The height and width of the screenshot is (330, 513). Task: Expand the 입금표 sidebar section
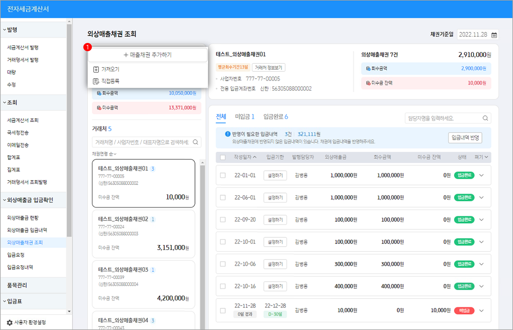tap(33, 301)
